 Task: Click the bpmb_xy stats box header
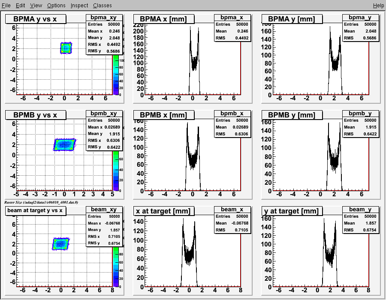click(104, 114)
